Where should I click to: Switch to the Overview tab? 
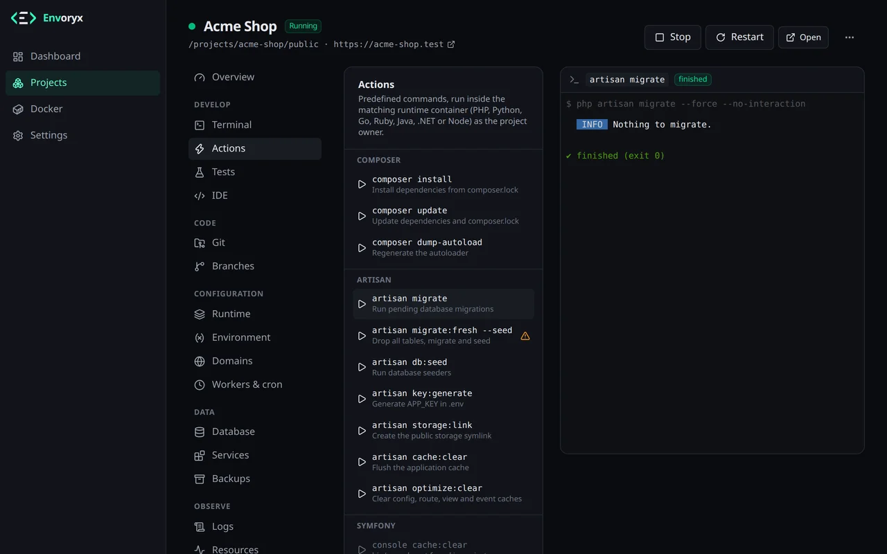[x=255, y=77]
